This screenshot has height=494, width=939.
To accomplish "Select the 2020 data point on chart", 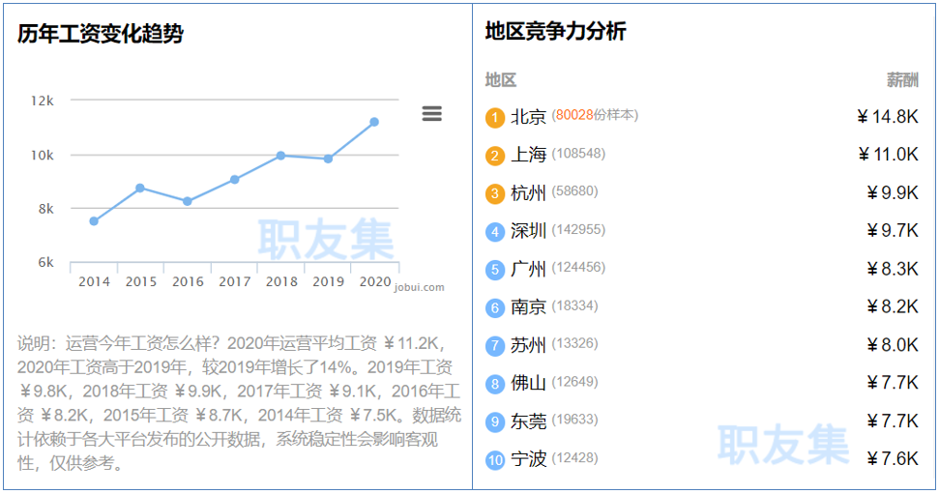I will click(x=374, y=122).
